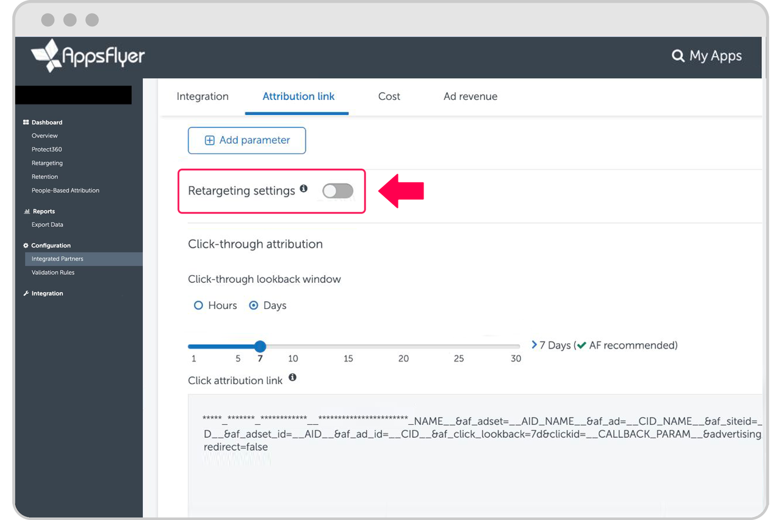Click the lookback window slider handle
781x520 pixels.
point(260,346)
